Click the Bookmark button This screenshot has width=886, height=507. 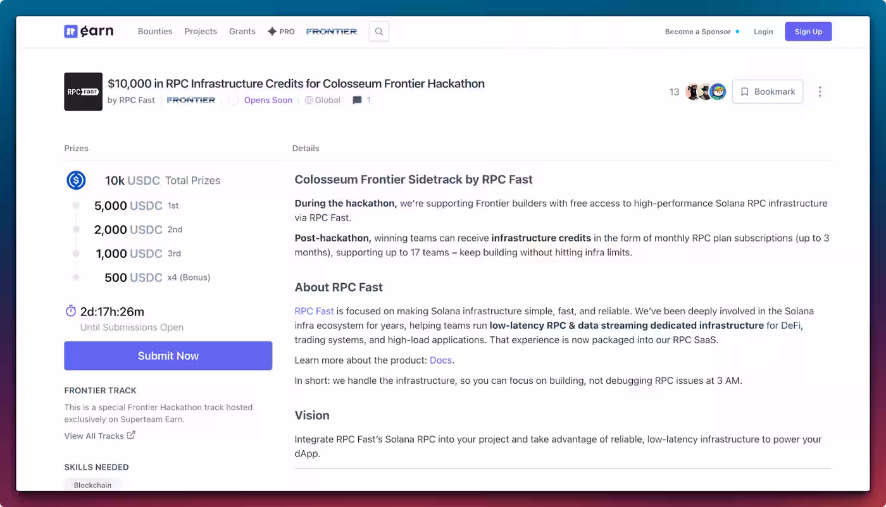tap(768, 92)
